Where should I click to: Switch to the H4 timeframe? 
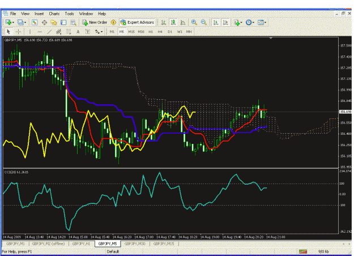click(x=160, y=32)
